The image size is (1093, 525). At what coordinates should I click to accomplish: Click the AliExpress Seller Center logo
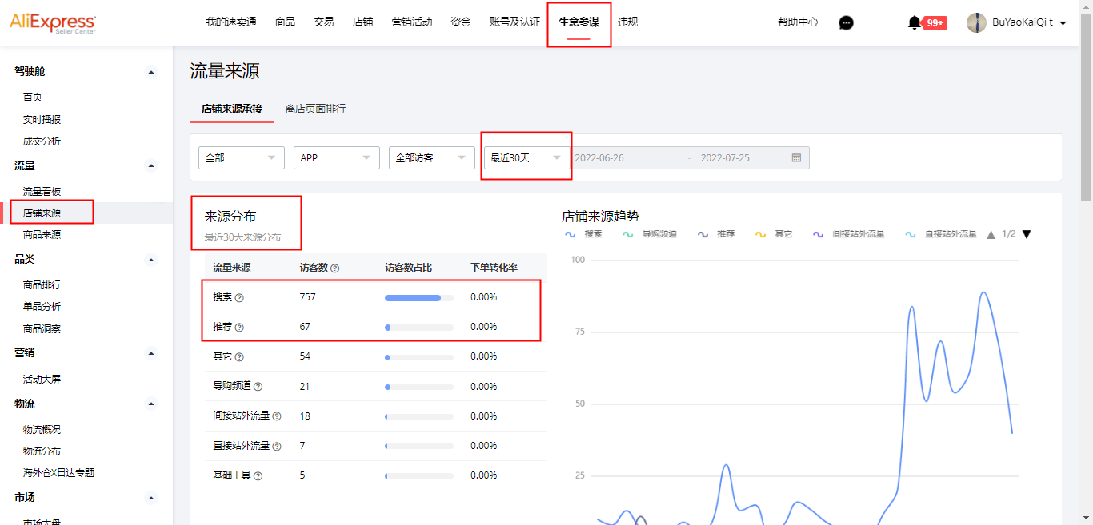pyautogui.click(x=54, y=23)
